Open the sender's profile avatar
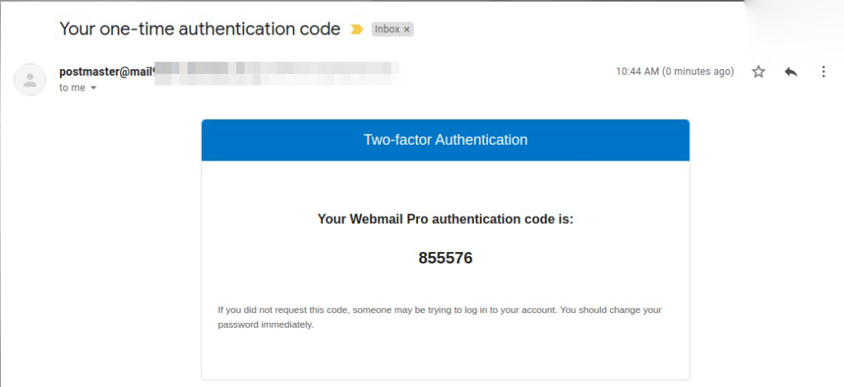844x387 pixels. (x=30, y=80)
